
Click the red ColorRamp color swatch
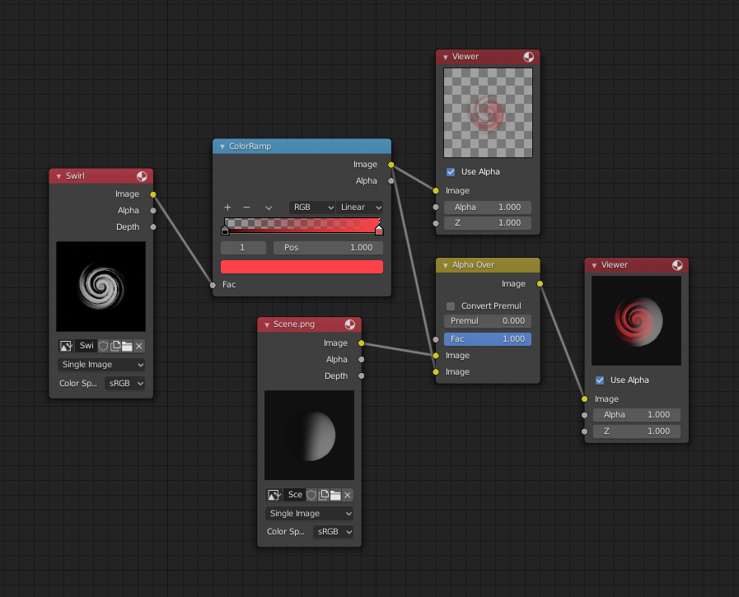click(x=302, y=267)
